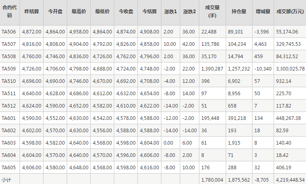This screenshot has width=306, height=184.
Task: Select TA509 volume 1,390,287
Action: pyautogui.click(x=212, y=69)
